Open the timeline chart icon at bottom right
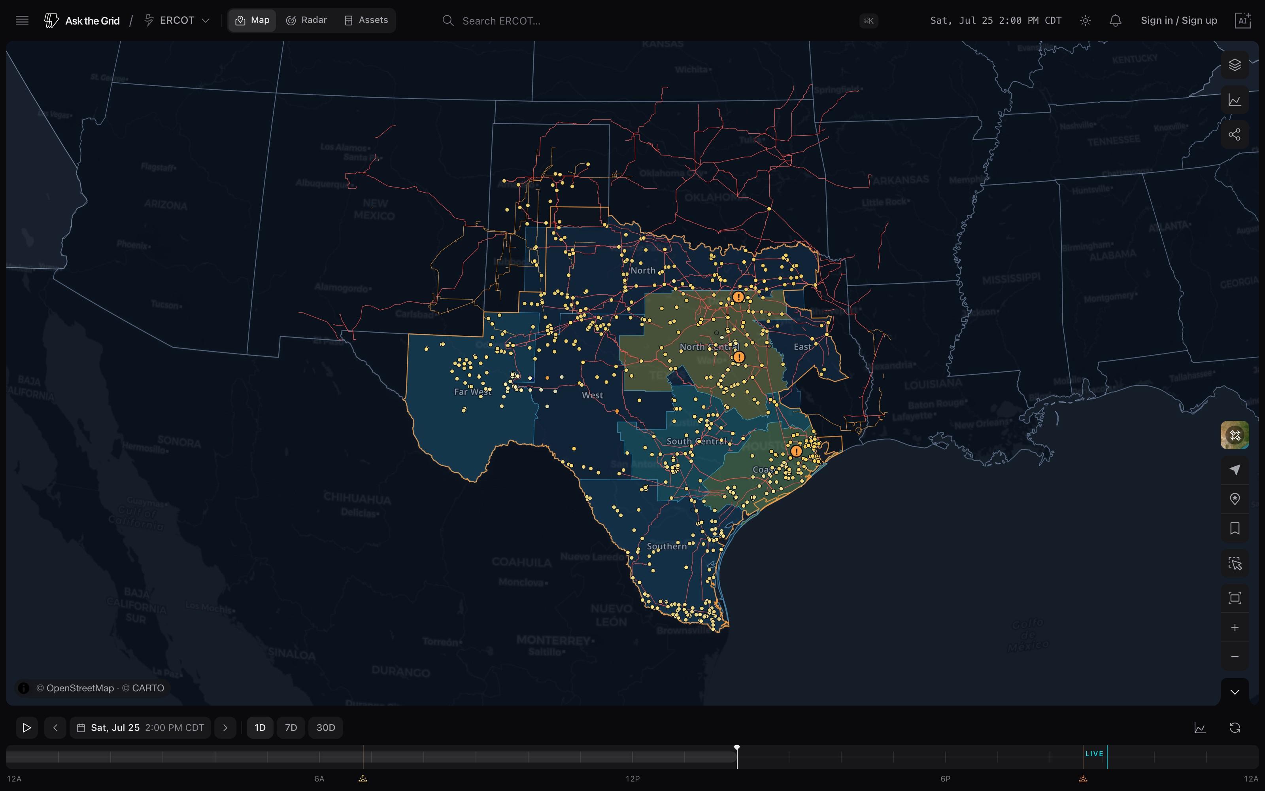The height and width of the screenshot is (791, 1265). 1200,728
